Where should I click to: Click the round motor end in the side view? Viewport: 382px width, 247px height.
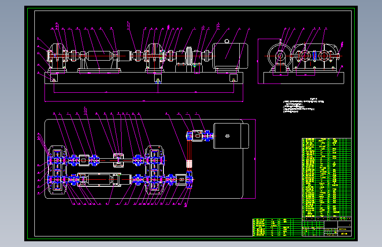pyautogui.click(x=280, y=56)
